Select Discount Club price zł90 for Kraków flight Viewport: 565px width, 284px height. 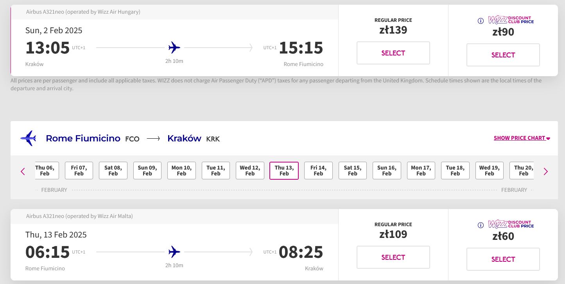pyautogui.click(x=503, y=55)
